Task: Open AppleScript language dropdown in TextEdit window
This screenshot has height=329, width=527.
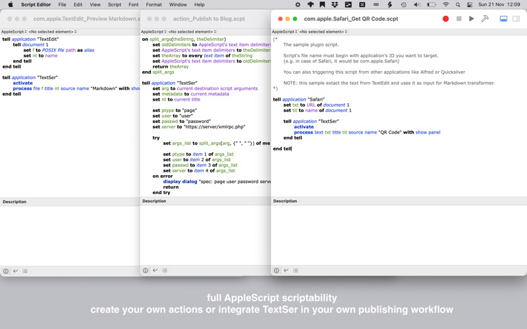Action: click(x=13, y=32)
